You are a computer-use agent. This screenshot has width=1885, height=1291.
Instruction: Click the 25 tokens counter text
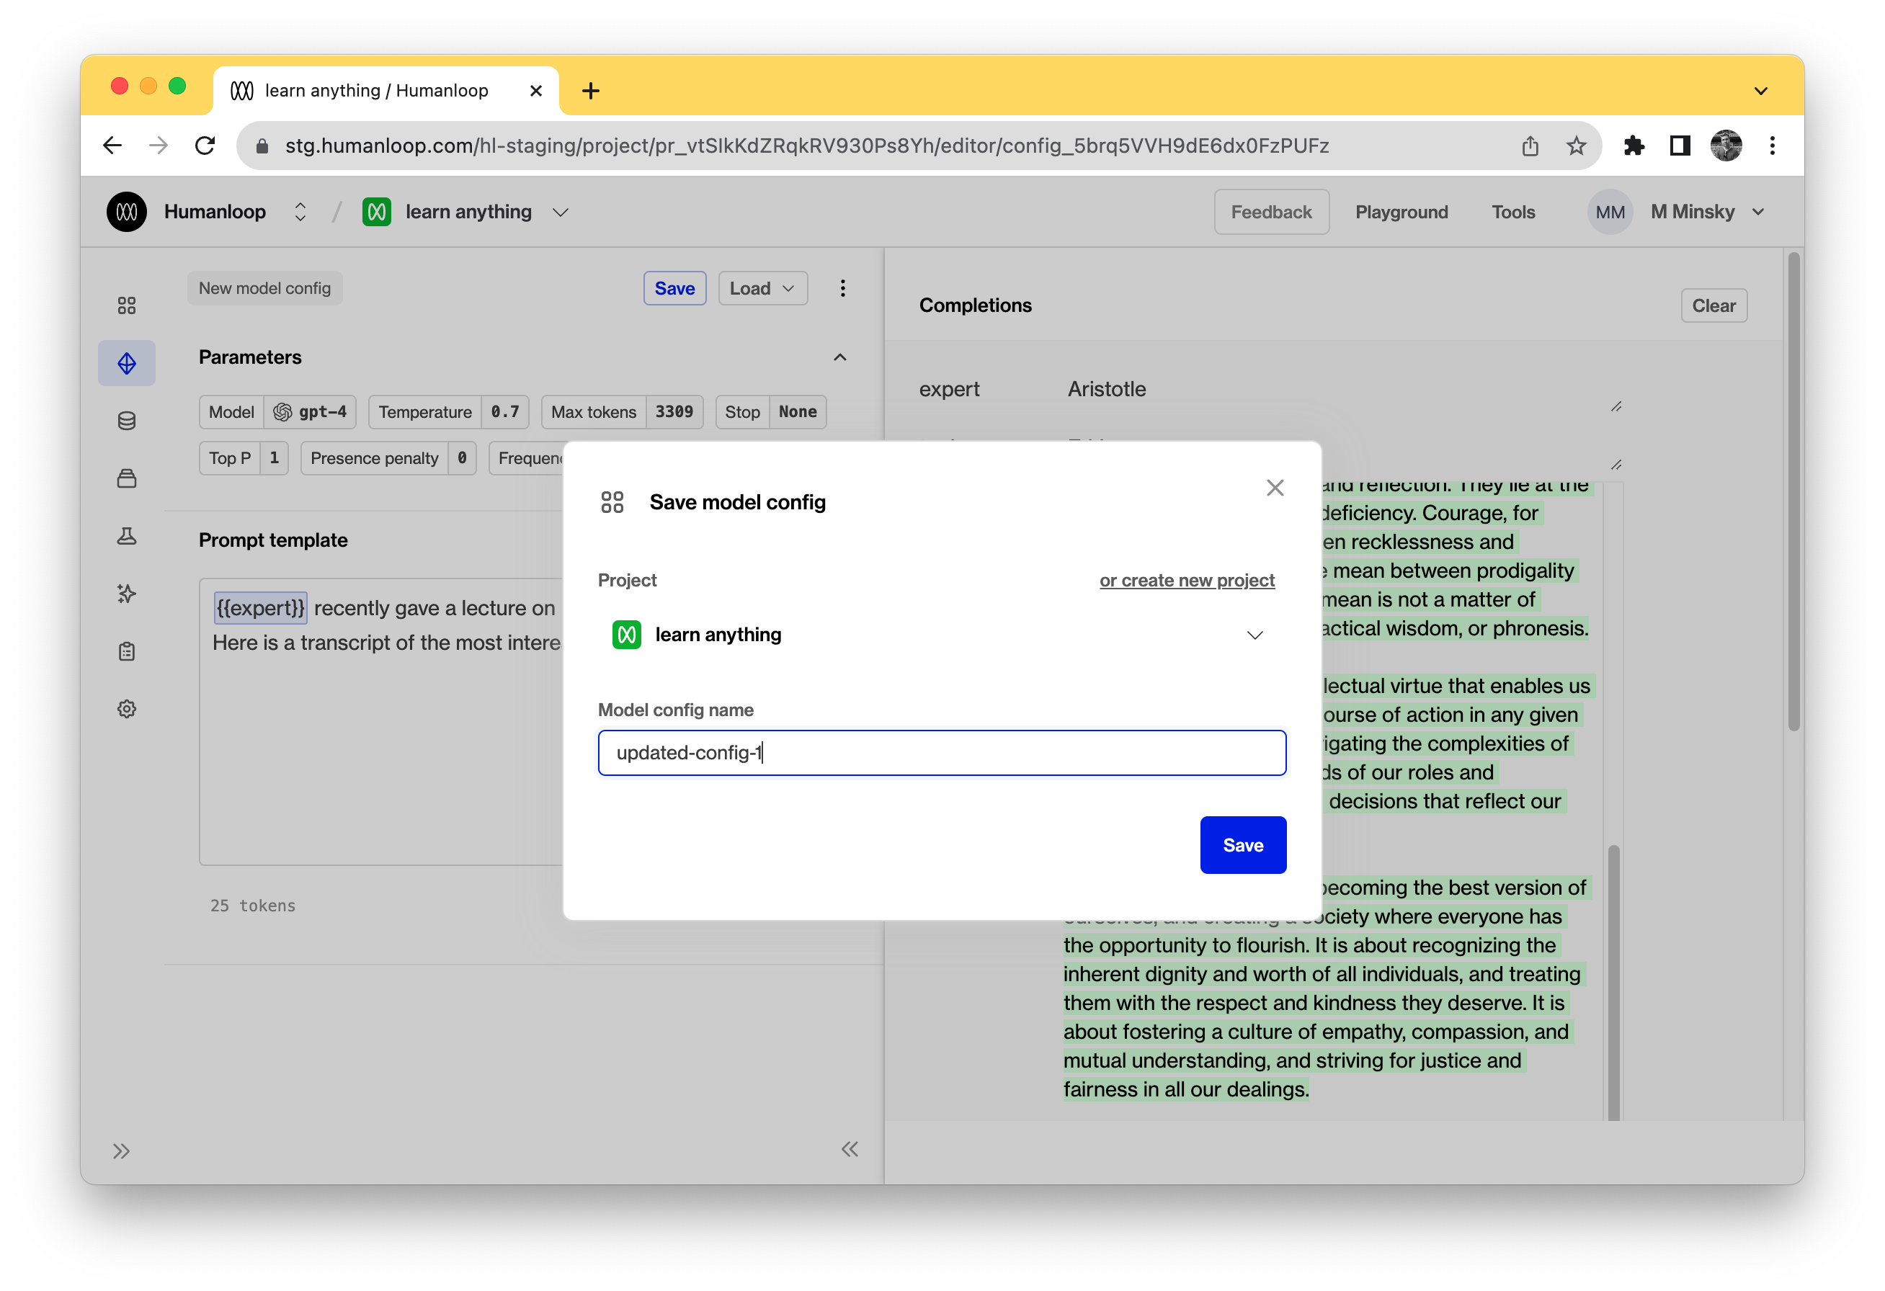252,905
